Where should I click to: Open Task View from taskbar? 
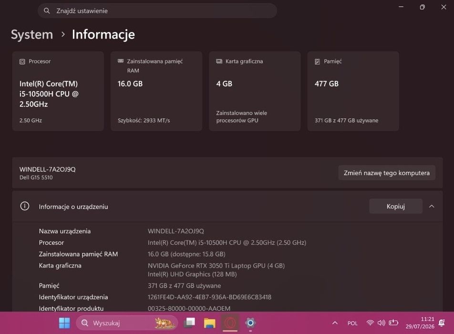click(189, 323)
